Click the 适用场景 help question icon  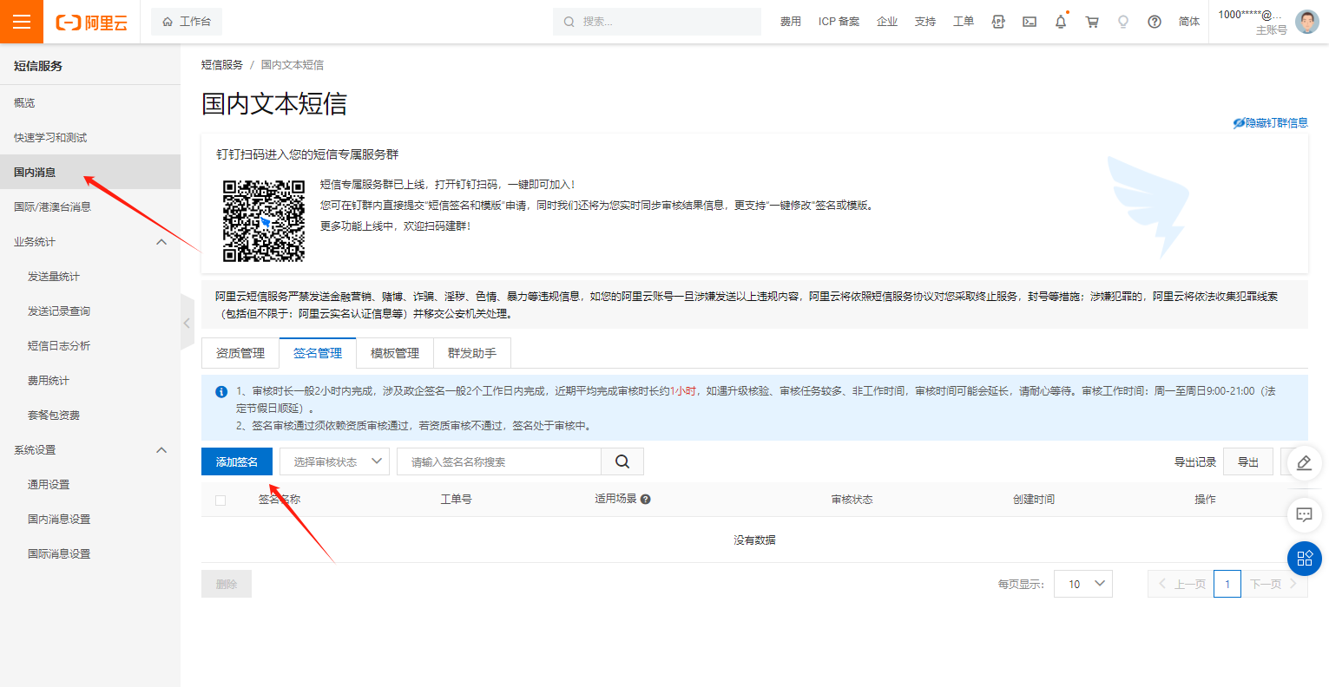pos(646,500)
